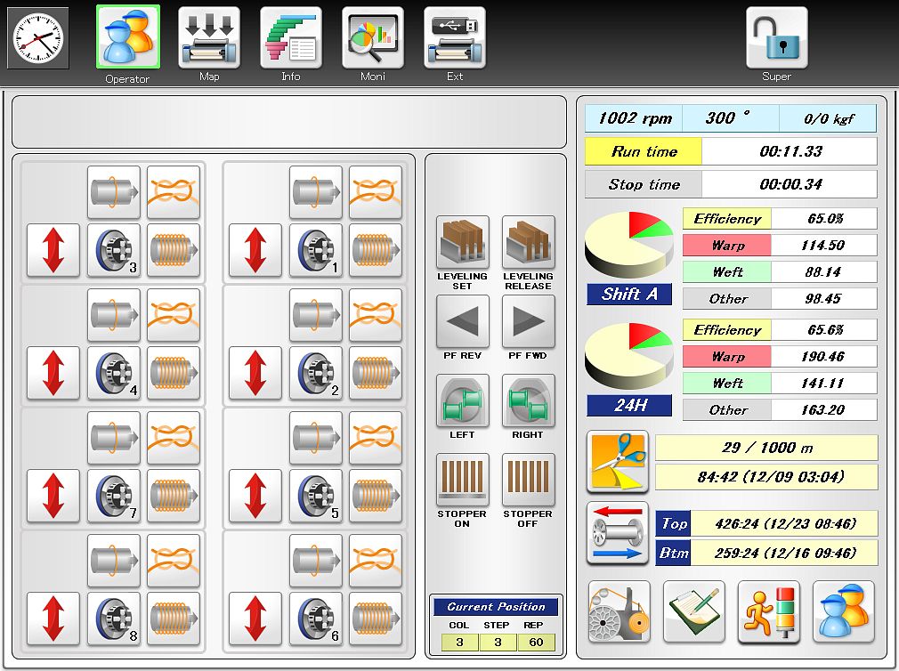Click knot icon above drum 1 row
The width and height of the screenshot is (899, 671).
click(x=376, y=192)
